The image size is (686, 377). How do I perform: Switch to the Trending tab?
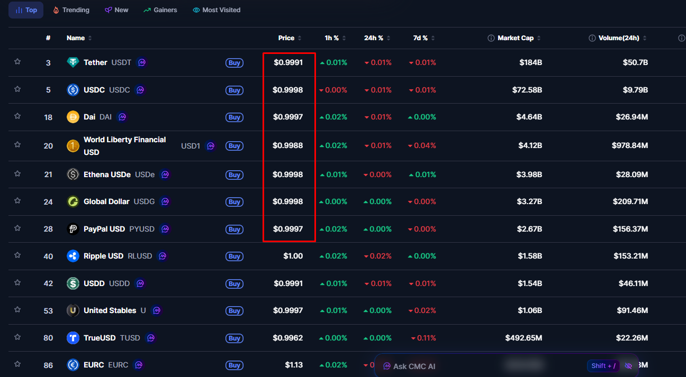[x=71, y=10]
